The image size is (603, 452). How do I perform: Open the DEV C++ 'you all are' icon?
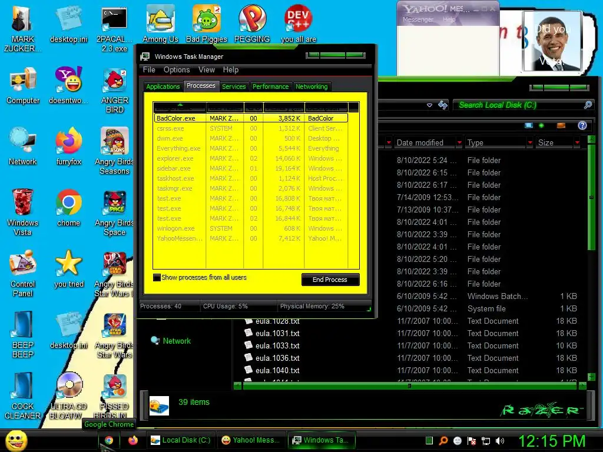click(299, 24)
